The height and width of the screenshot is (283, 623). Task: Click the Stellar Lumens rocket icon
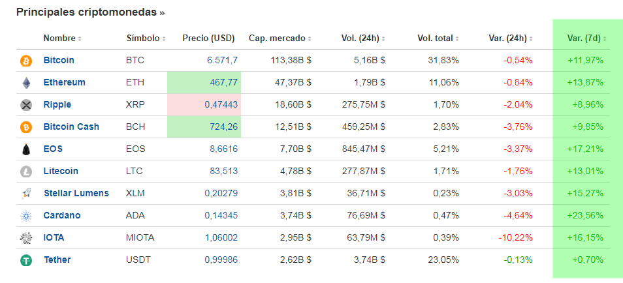(x=27, y=194)
